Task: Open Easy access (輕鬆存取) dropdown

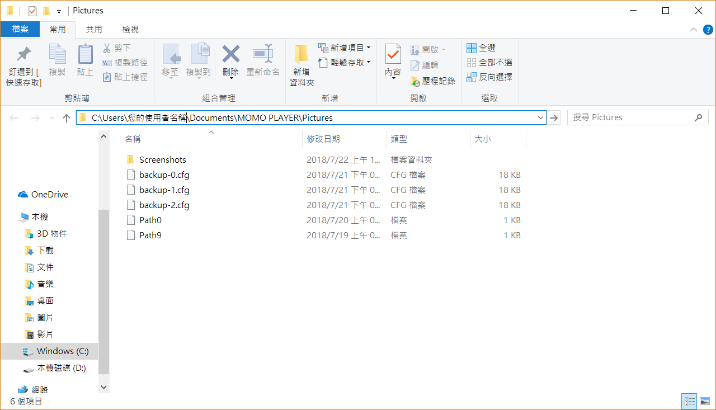Action: [344, 63]
